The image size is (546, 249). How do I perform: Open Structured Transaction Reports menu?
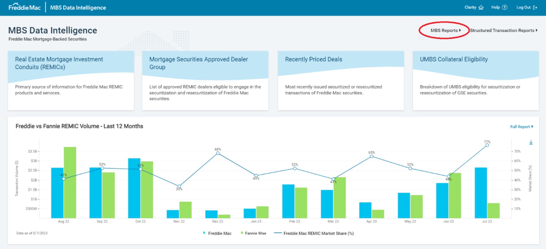(504, 30)
